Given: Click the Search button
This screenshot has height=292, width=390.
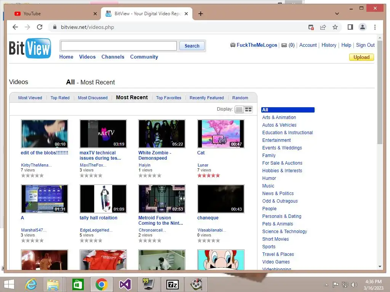Looking at the screenshot, I should point(192,46).
